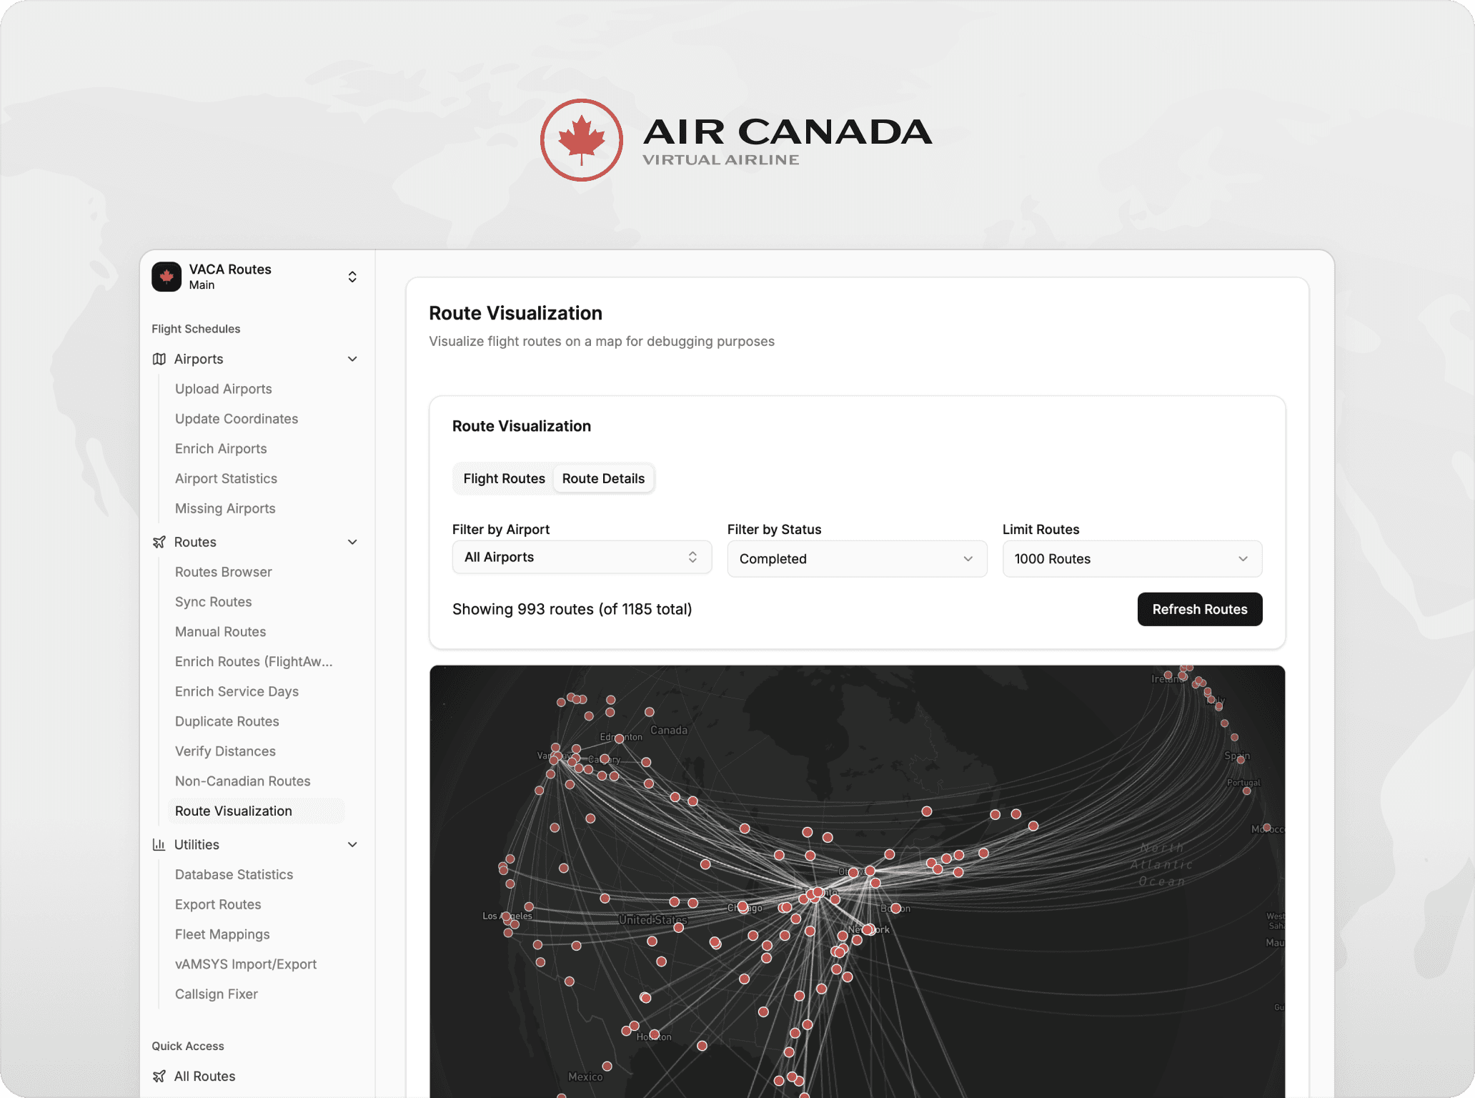Screen dimensions: 1475x1098
Task: Switch to the Flight Routes tab
Action: 505,479
